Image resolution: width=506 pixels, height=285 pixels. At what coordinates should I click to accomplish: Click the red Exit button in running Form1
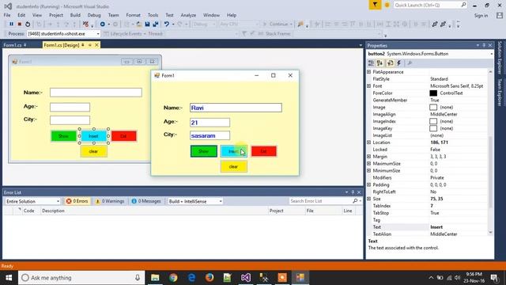[264, 151]
